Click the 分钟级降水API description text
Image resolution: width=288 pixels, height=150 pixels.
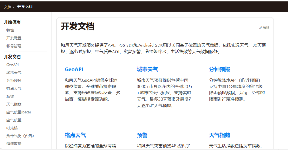tap(236, 90)
